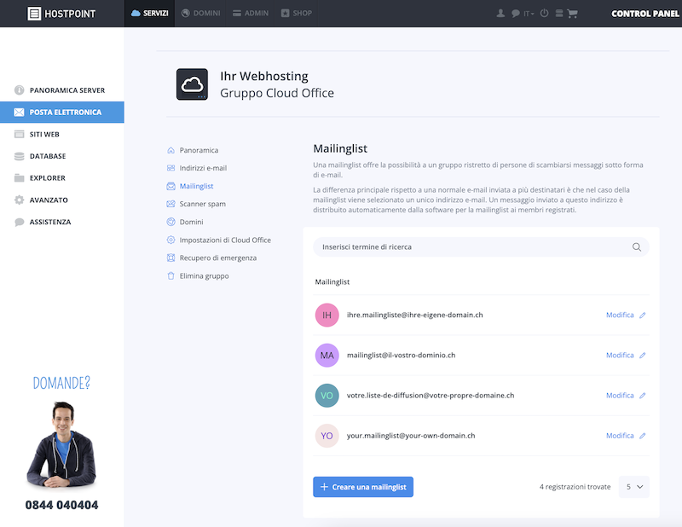This screenshot has height=527, width=682.
Task: Open the results-per-page dropdown showing 5
Action: tap(634, 487)
